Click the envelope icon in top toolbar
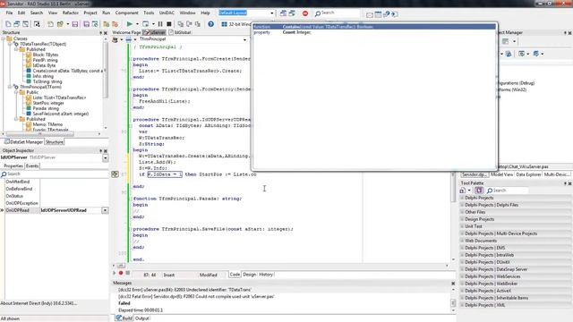Viewport: 573px width, 322px height. [x=370, y=14]
